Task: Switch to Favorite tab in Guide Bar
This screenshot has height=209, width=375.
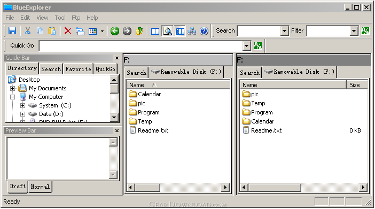Action: (x=78, y=69)
